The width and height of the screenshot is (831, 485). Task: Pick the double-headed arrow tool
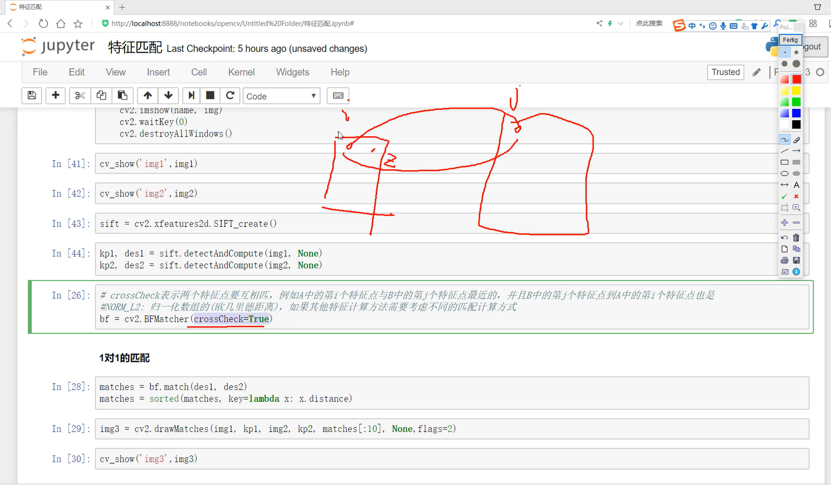coord(785,185)
